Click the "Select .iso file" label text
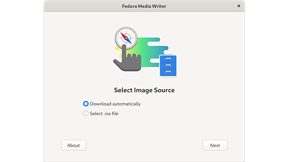Image resolution: width=289 pixels, height=162 pixels. pos(104,113)
